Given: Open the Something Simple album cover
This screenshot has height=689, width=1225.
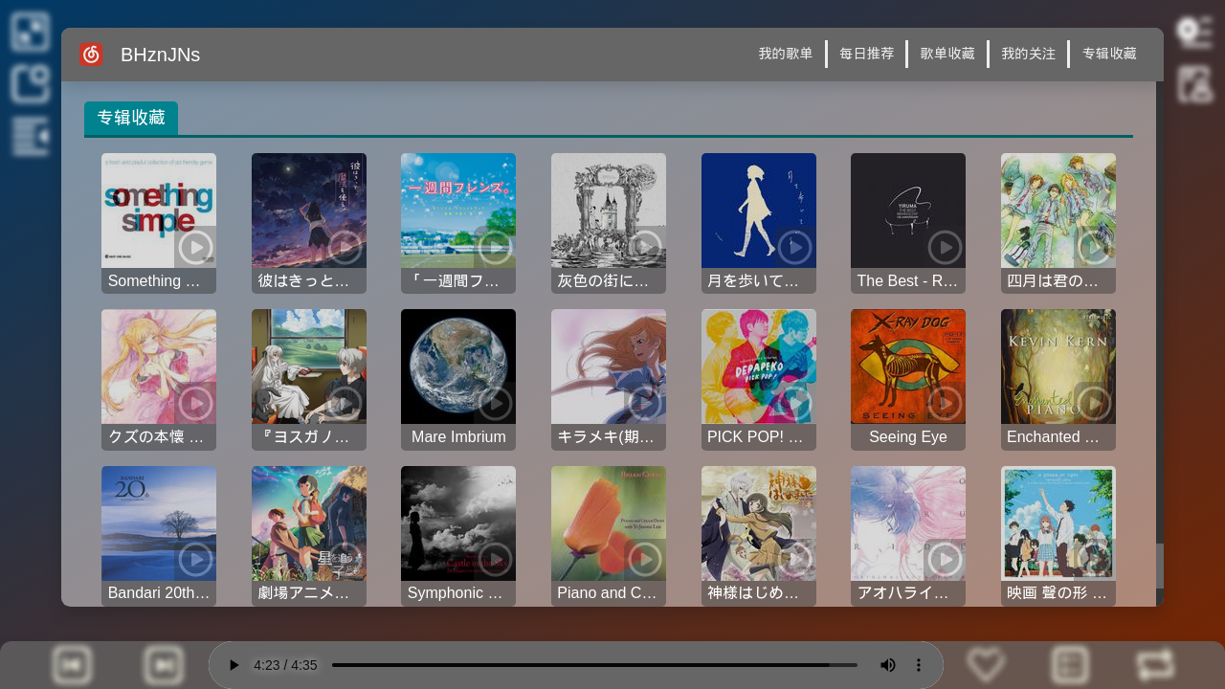Looking at the screenshot, I should (159, 211).
